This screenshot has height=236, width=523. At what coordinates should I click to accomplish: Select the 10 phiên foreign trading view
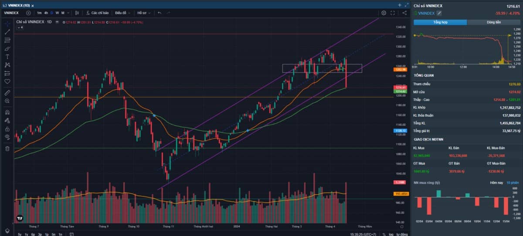(513, 183)
